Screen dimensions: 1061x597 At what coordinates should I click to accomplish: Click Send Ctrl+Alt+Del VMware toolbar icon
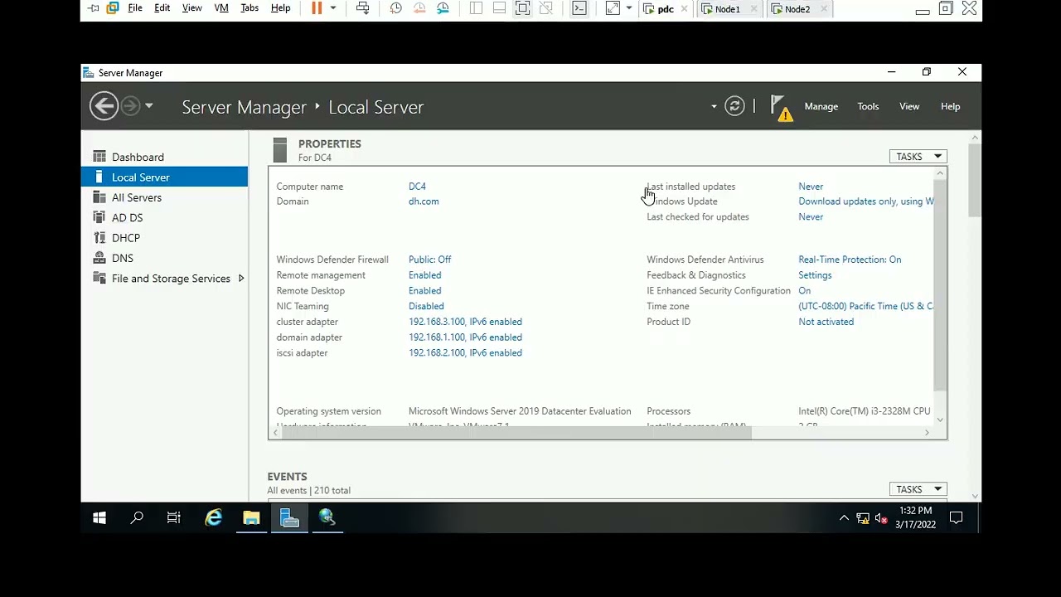[x=362, y=8]
